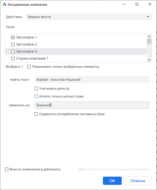Click the Отмена button

click(138, 181)
